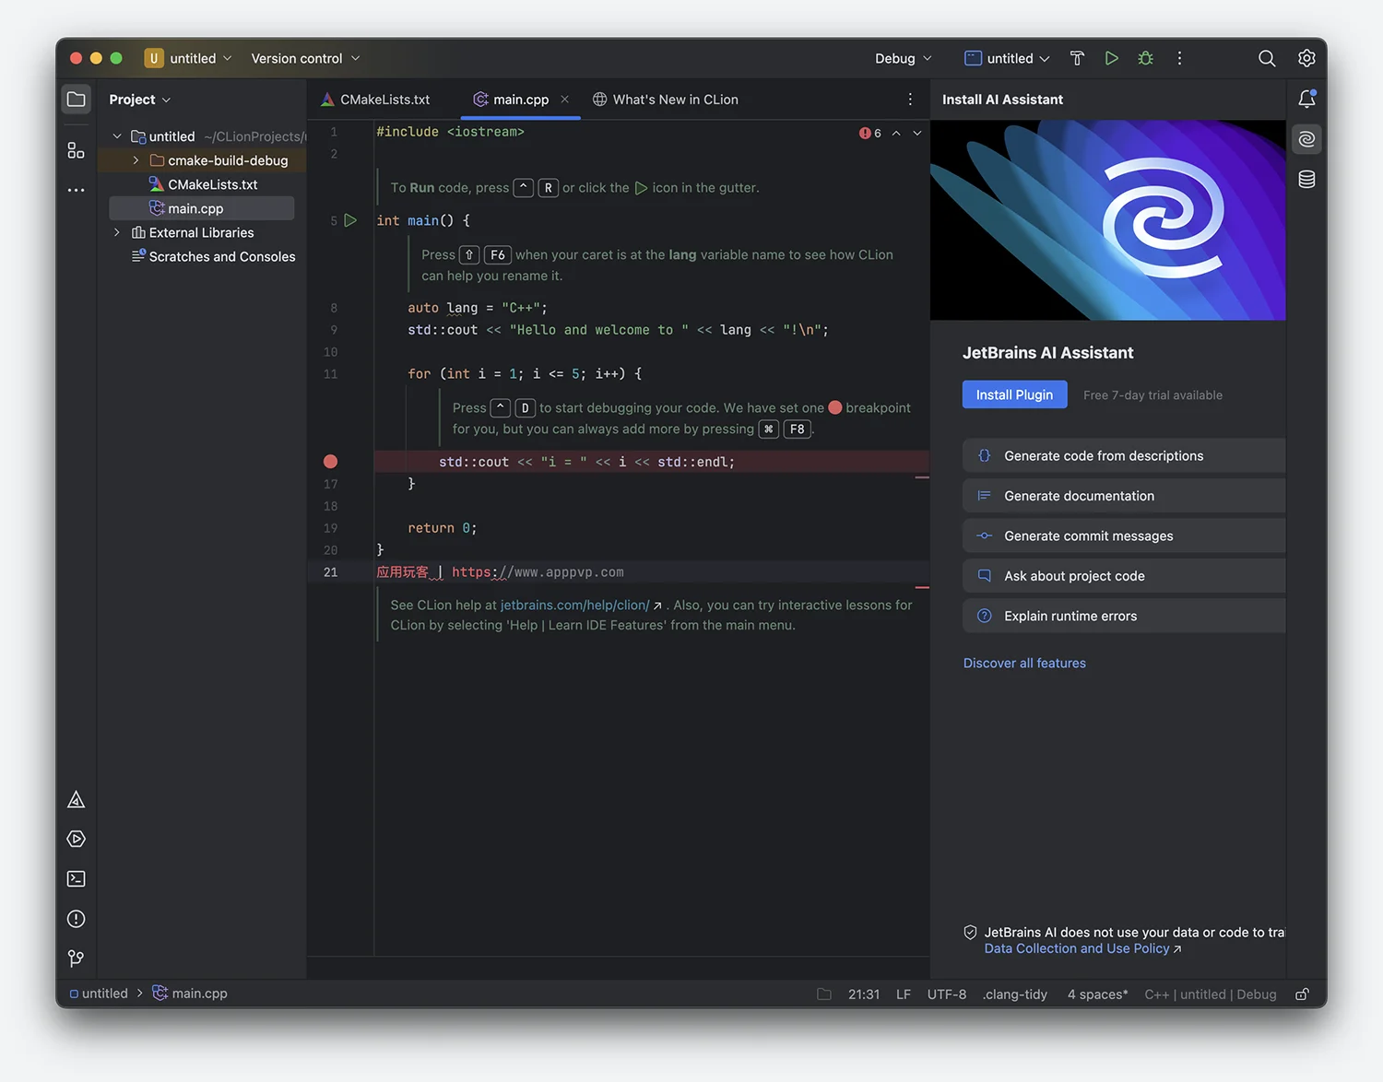Toggle read-only lock in status bar
This screenshot has width=1383, height=1082.
pos(1302,994)
